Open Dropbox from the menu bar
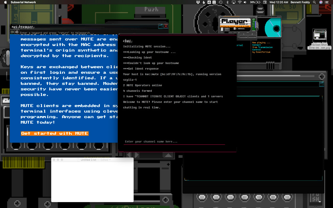 (198, 2)
